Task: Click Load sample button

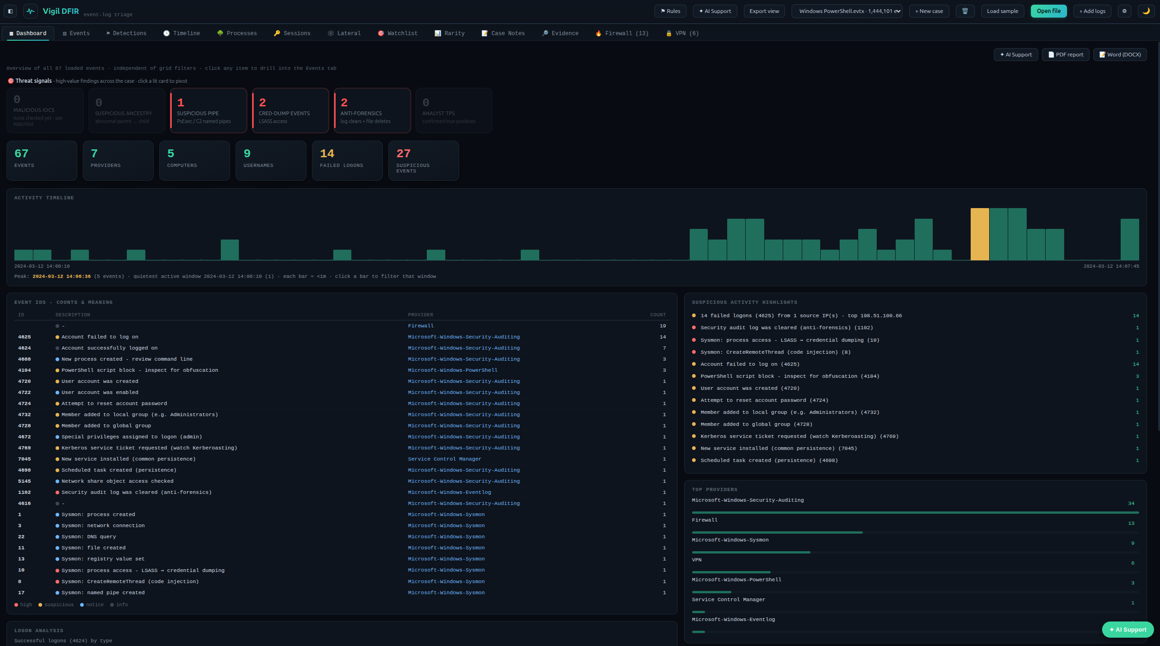Action: coord(1003,11)
